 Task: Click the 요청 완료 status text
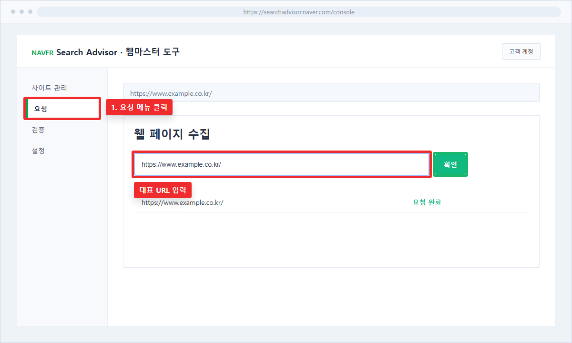(x=427, y=202)
